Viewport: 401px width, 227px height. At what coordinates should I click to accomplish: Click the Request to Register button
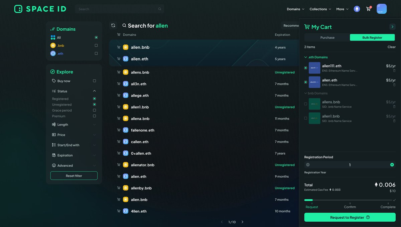pyautogui.click(x=350, y=217)
